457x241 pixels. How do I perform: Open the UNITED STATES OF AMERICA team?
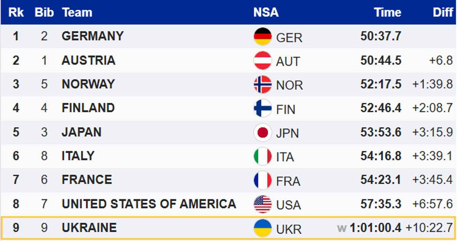pyautogui.click(x=149, y=204)
